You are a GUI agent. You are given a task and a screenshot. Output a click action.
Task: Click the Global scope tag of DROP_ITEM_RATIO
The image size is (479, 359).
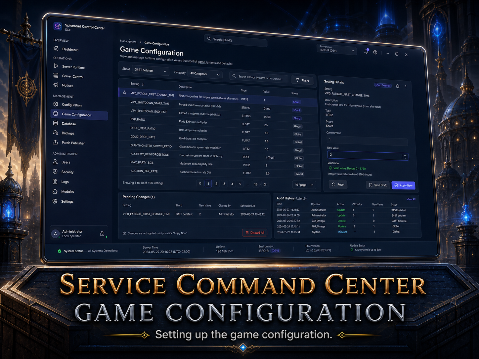(298, 134)
